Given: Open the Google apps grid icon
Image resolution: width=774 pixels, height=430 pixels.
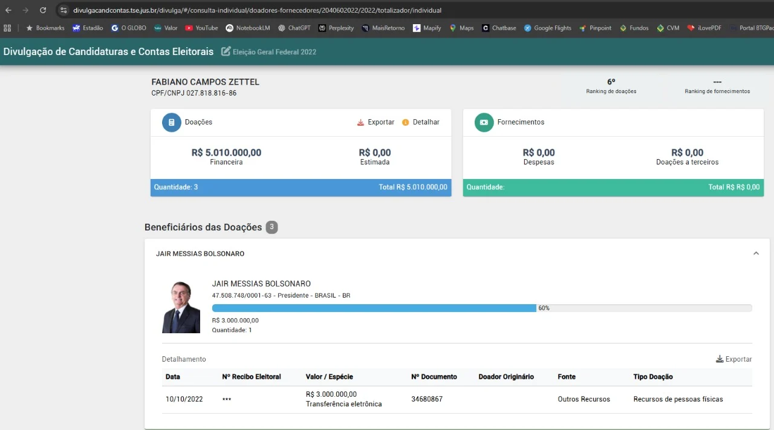Looking at the screenshot, I should pyautogui.click(x=8, y=28).
